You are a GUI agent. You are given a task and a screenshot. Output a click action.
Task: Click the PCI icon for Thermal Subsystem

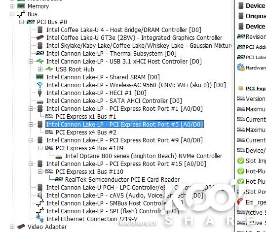point(40,54)
